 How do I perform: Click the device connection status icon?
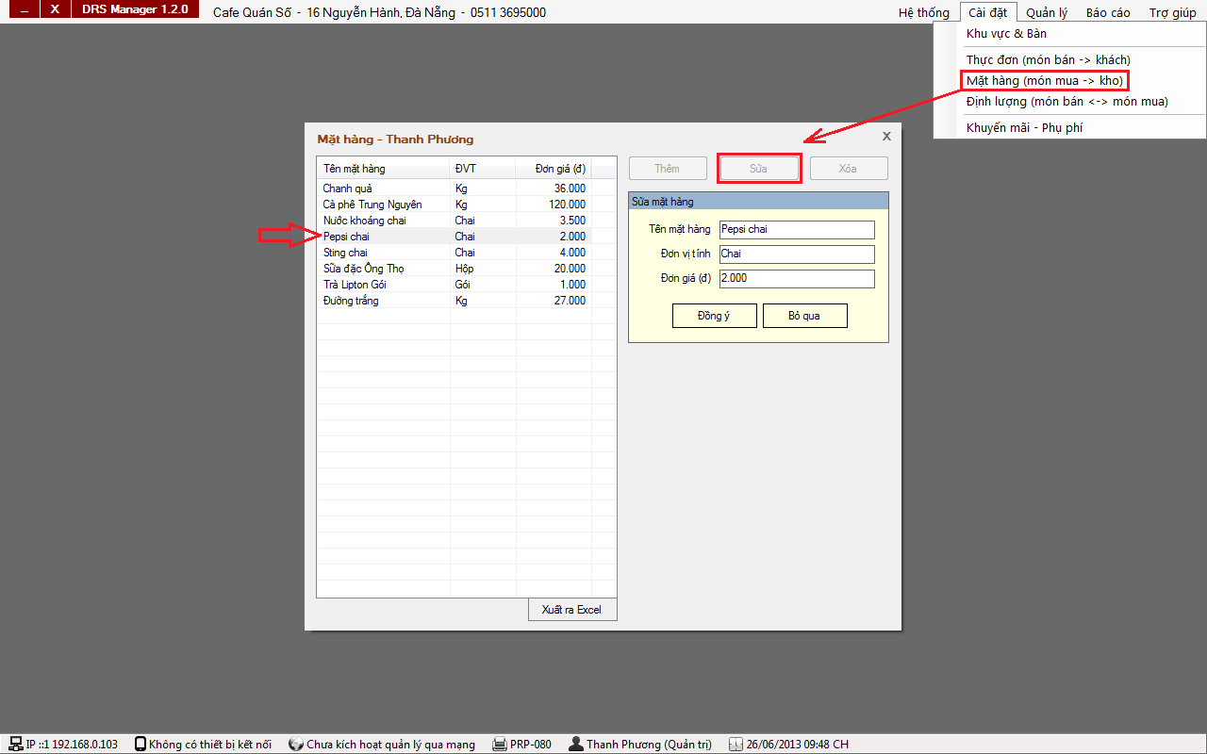click(x=141, y=744)
